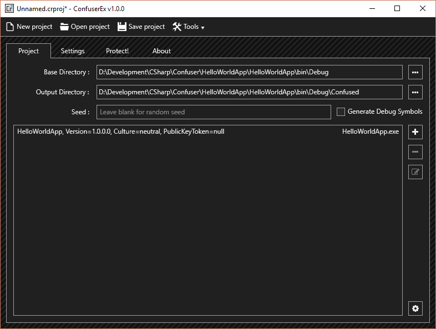
Task: Add a module with the plus button
Action: [x=415, y=132]
